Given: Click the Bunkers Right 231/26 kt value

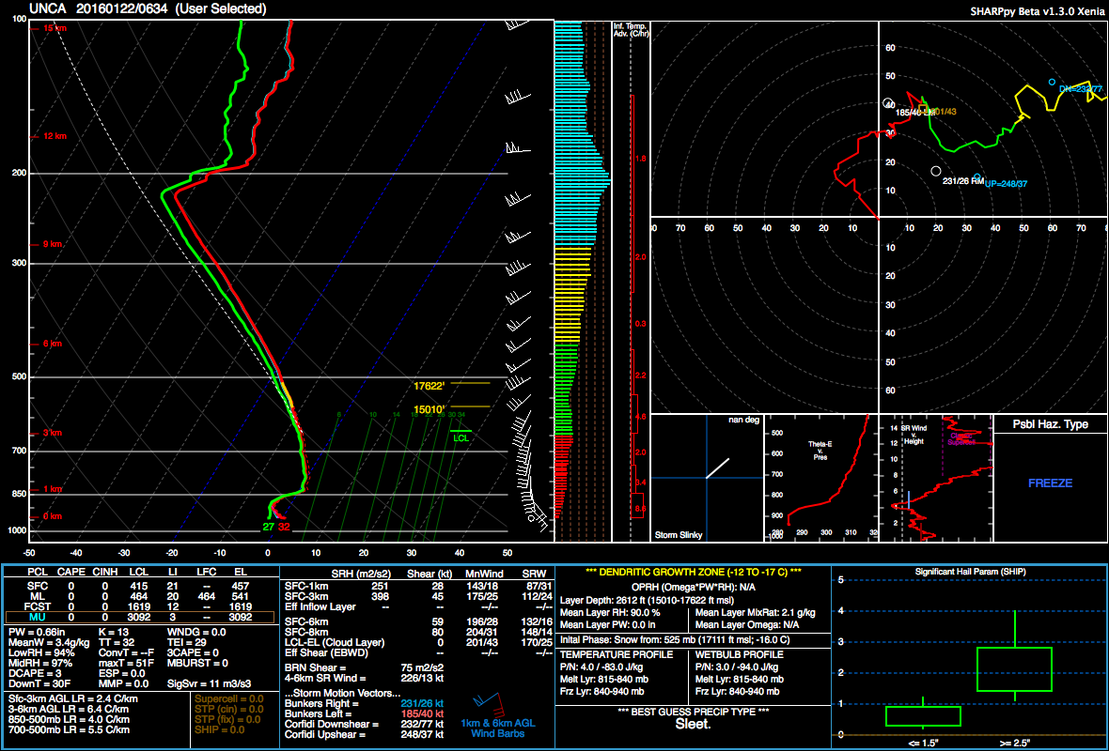Looking at the screenshot, I should [422, 704].
